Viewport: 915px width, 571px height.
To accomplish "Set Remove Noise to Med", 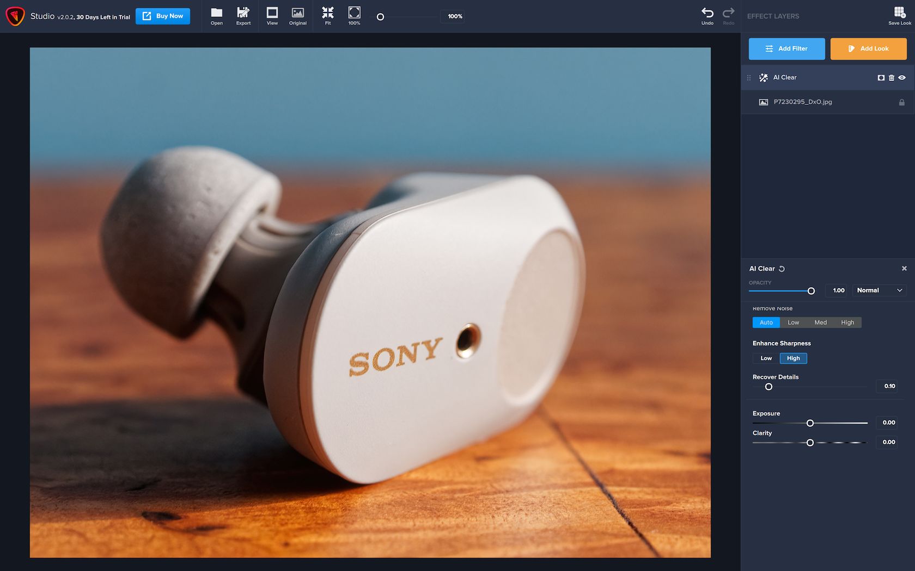I will (x=820, y=322).
